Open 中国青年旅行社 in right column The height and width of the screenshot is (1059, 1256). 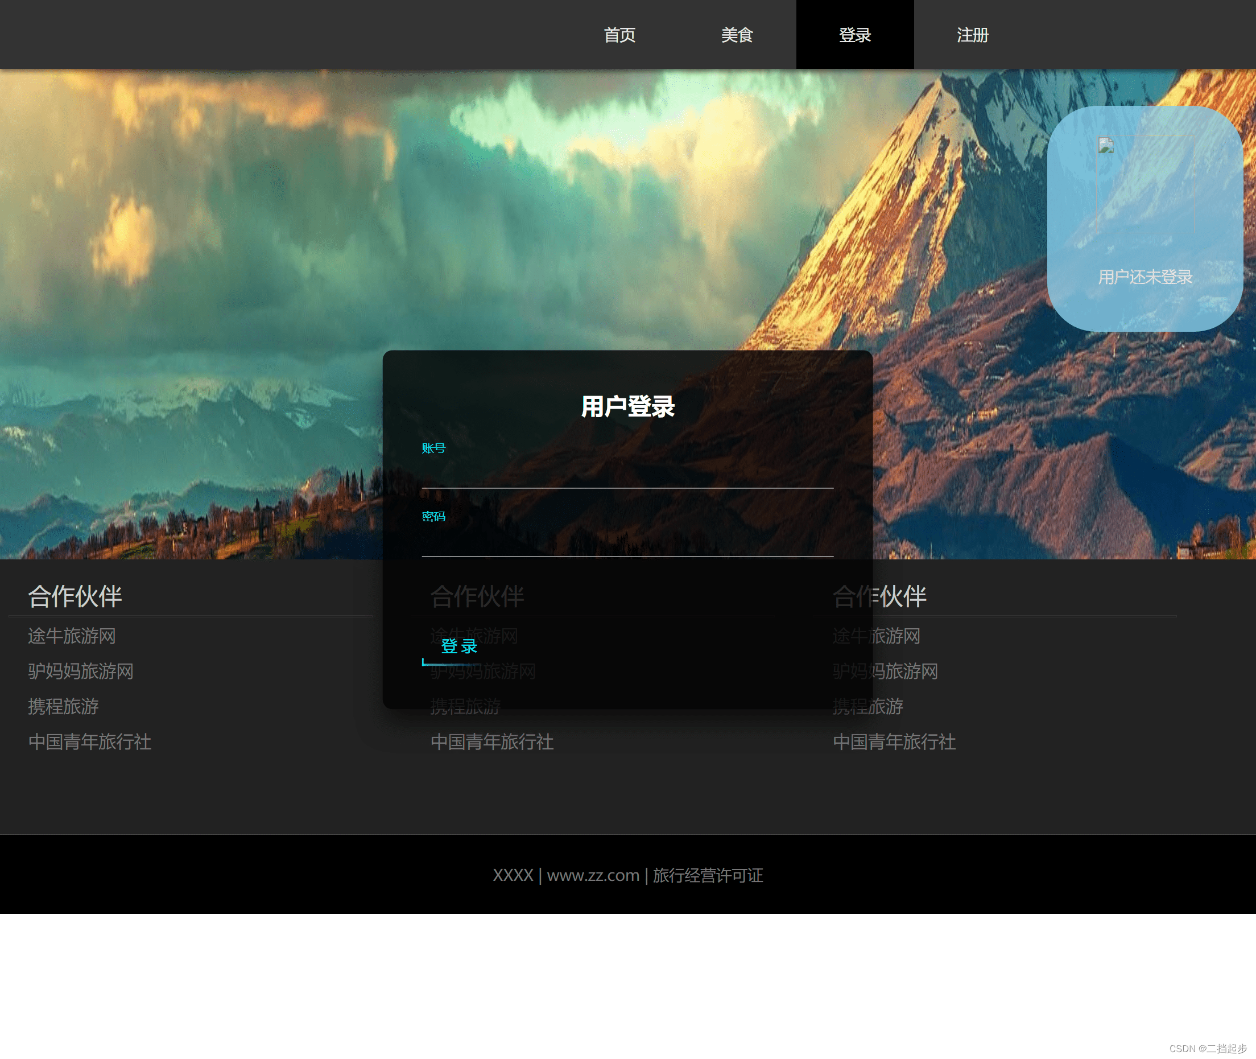[894, 742]
